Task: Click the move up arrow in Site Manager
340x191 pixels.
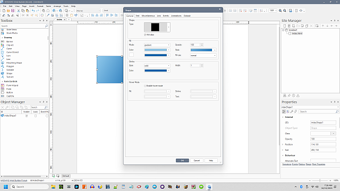Action: 323,26
